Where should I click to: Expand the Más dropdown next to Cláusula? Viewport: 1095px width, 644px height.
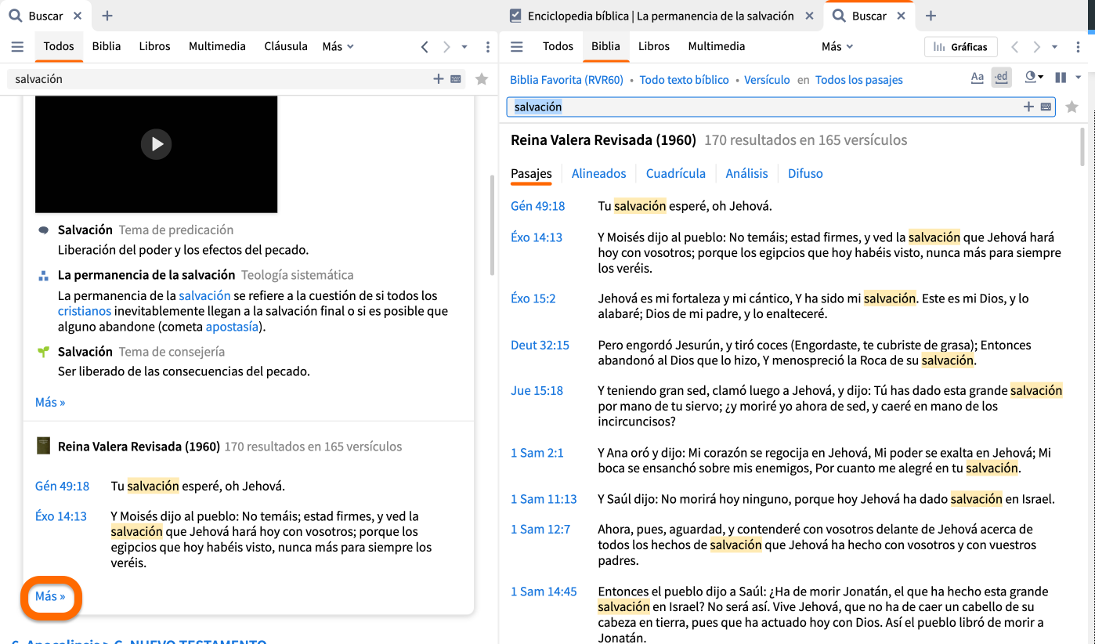(338, 46)
